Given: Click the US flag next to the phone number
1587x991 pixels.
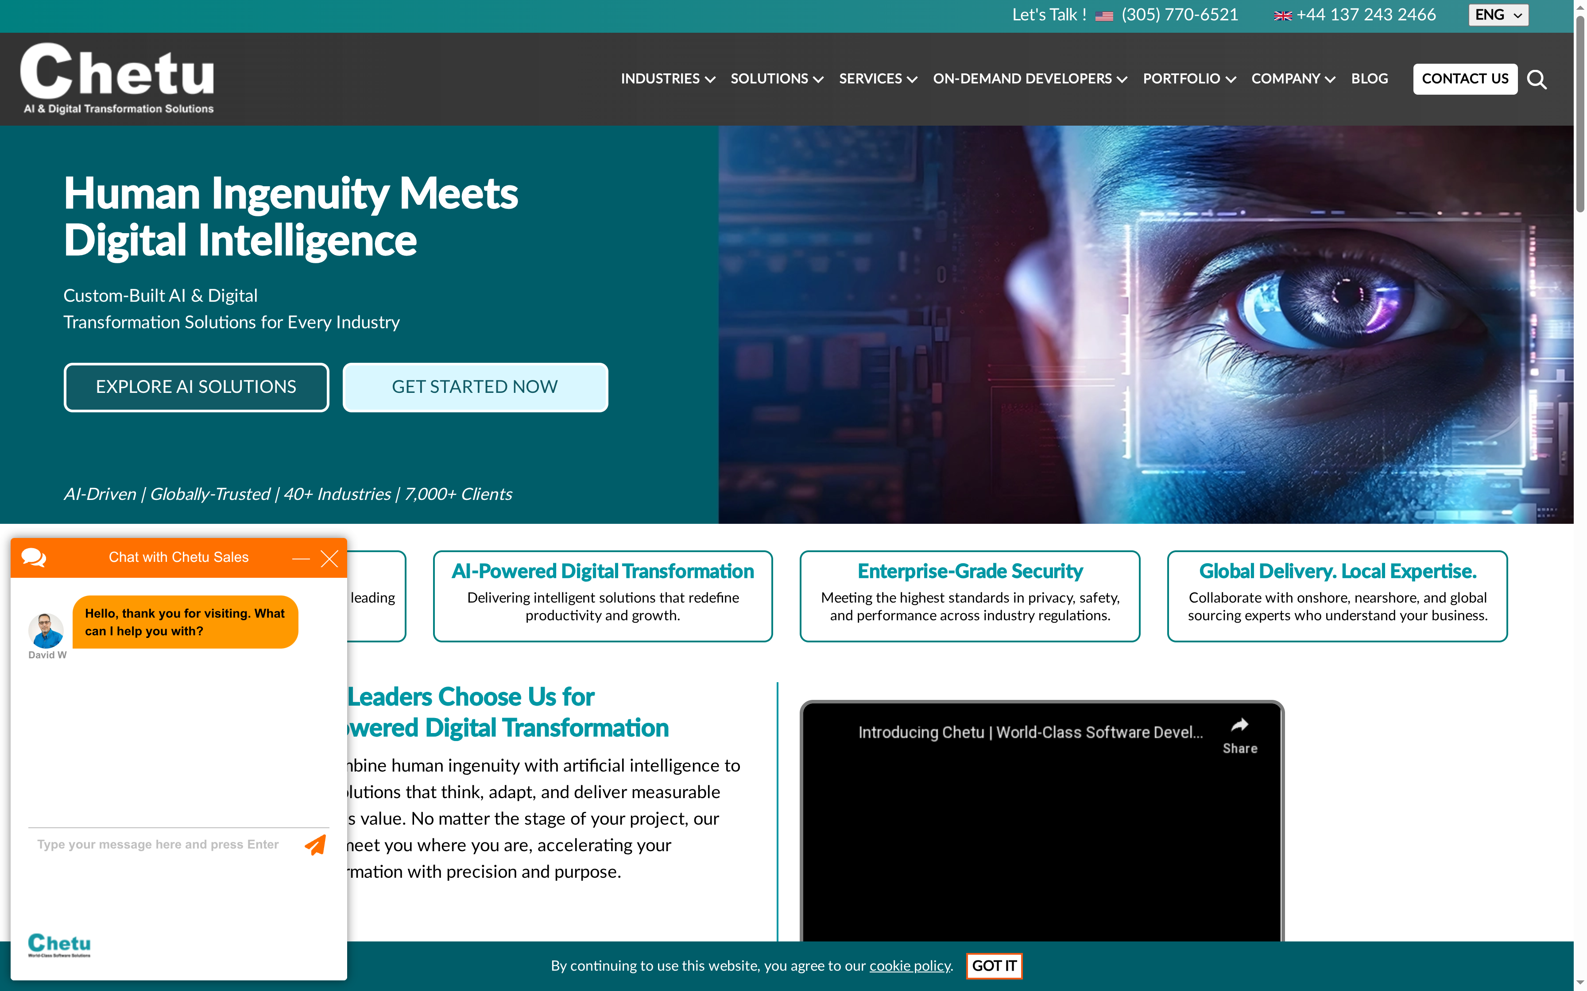Looking at the screenshot, I should [1104, 15].
